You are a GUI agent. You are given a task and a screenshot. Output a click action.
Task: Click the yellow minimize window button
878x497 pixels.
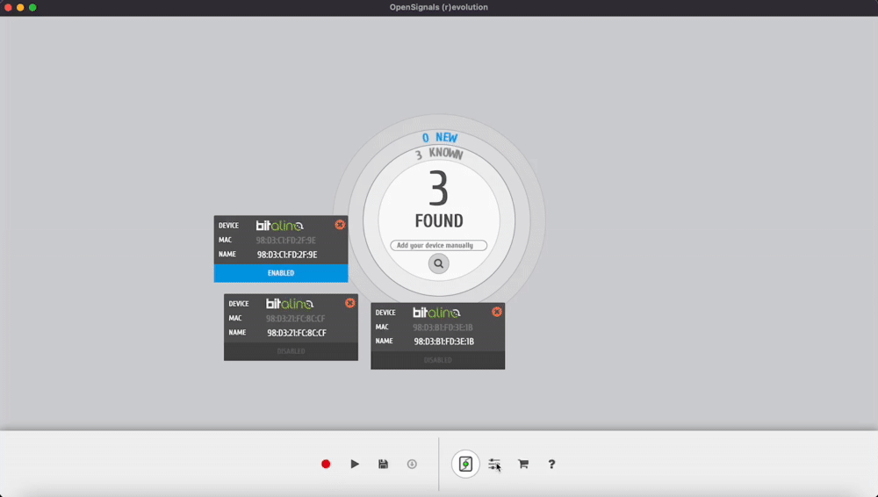point(20,7)
